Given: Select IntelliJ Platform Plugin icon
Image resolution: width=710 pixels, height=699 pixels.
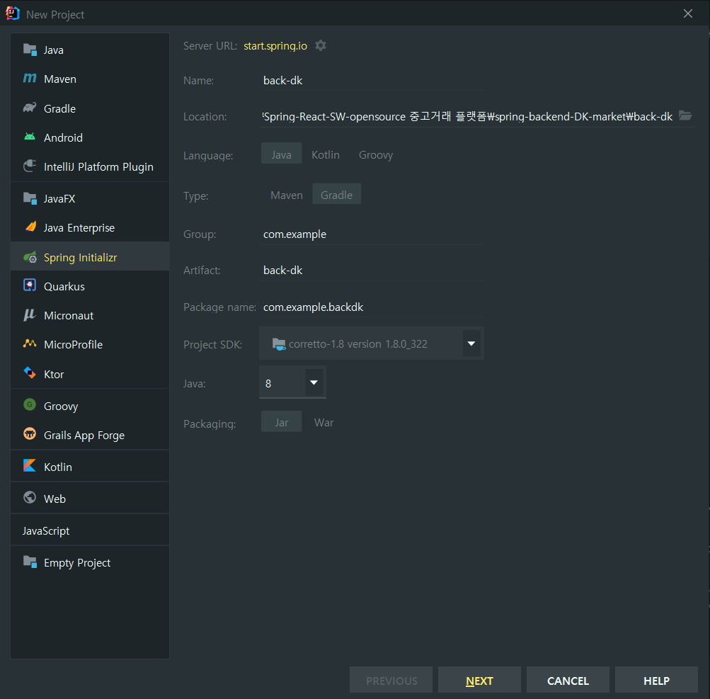Looking at the screenshot, I should point(30,166).
